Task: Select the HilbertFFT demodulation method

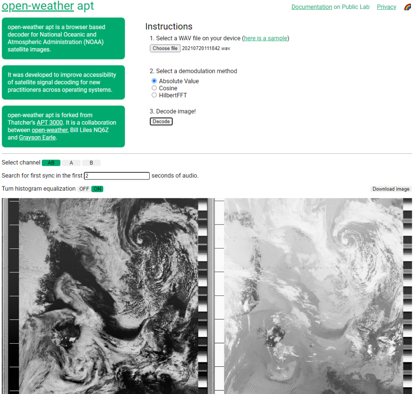Action: point(154,95)
